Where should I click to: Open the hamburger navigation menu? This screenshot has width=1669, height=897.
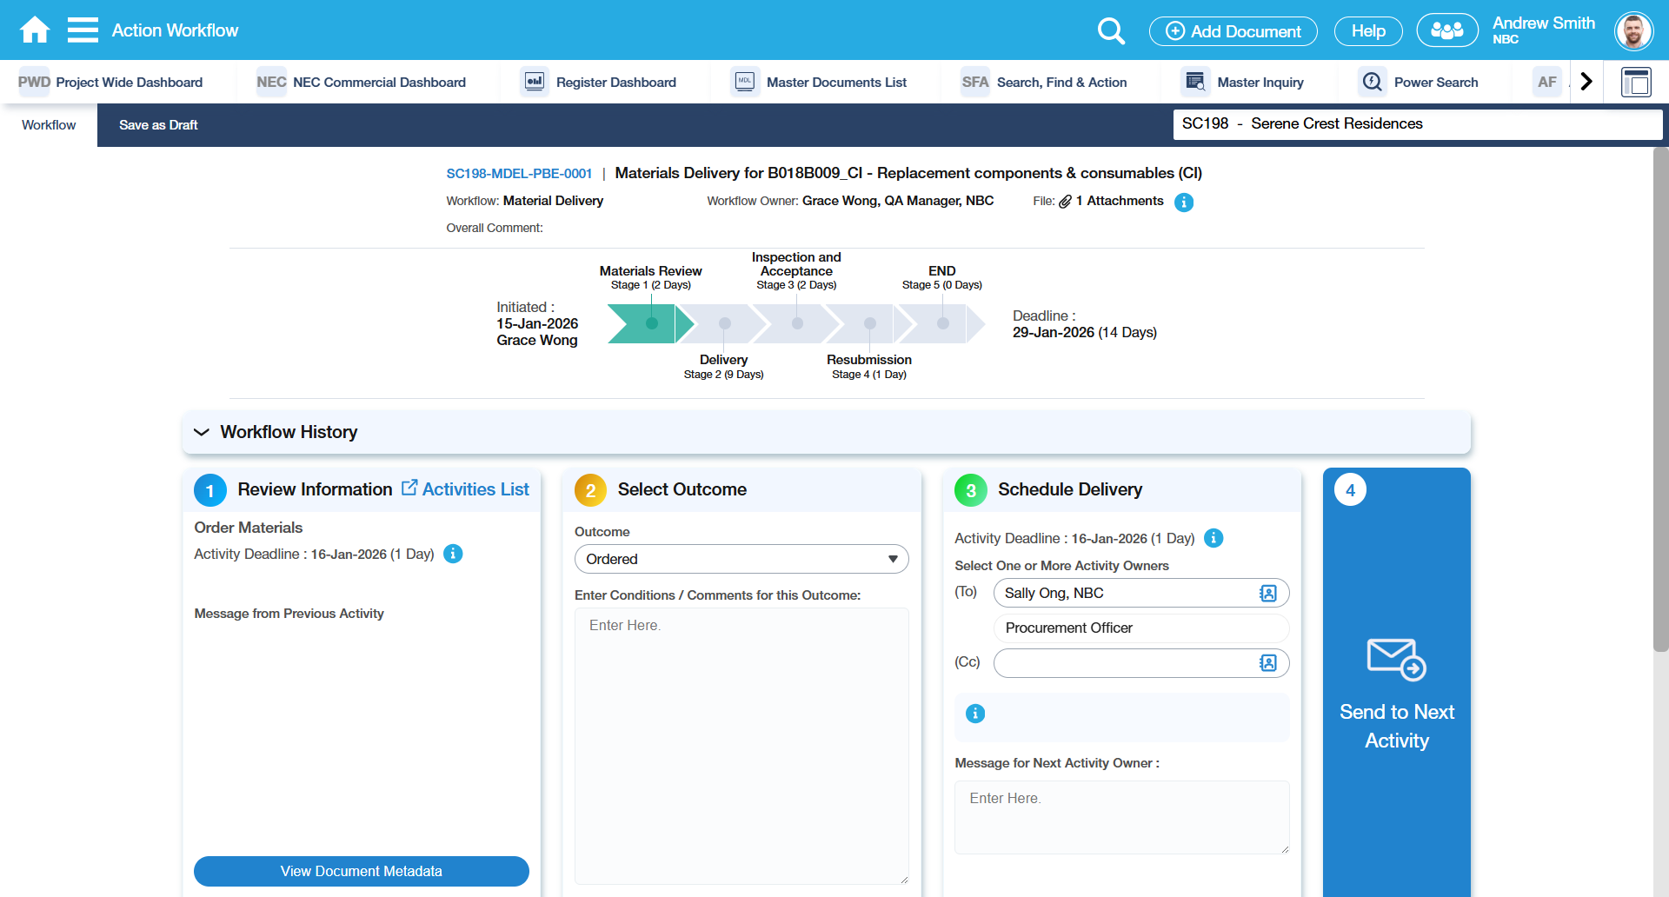(x=83, y=30)
